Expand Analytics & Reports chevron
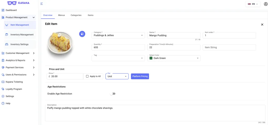The height and width of the screenshot is (125, 268). 34,60
